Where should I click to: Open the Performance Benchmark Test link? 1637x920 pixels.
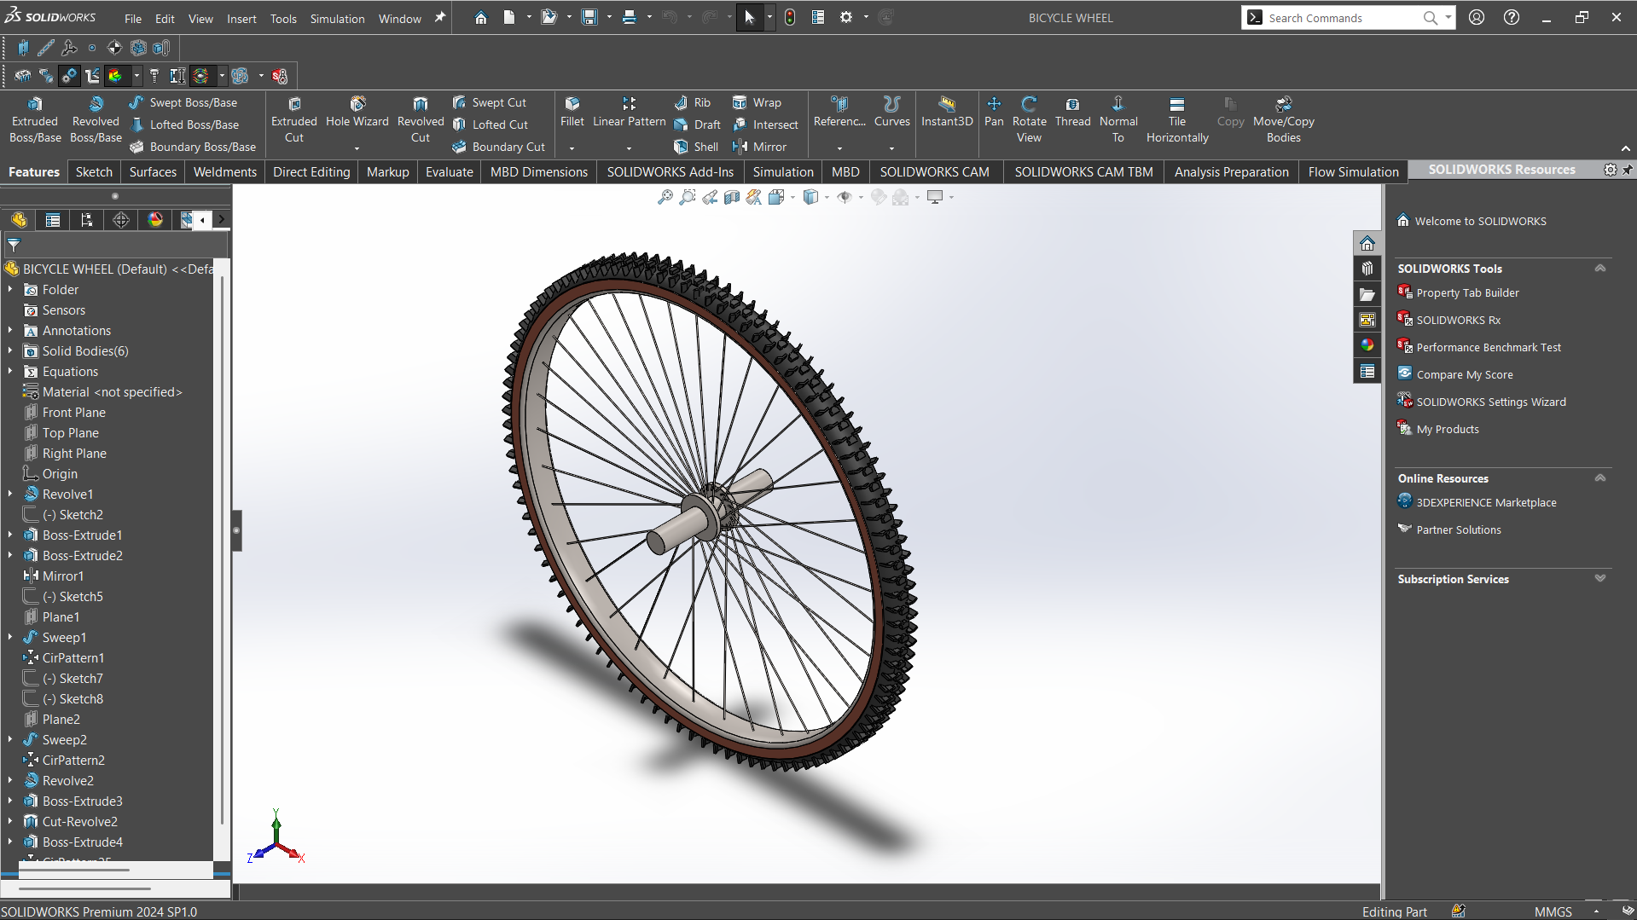tap(1489, 348)
